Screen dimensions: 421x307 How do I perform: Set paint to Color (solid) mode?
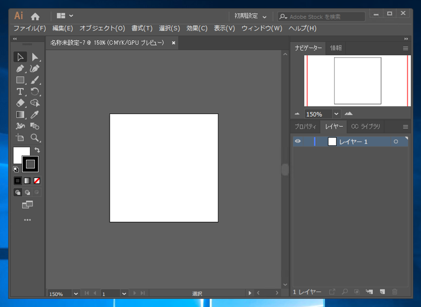coord(18,181)
